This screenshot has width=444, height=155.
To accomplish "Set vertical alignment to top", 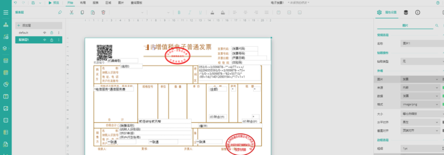I will [279, 12].
